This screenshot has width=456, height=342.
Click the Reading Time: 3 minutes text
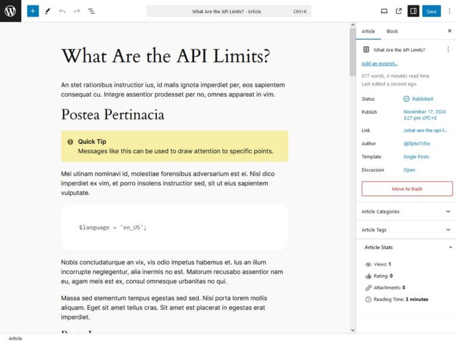pyautogui.click(x=401, y=299)
